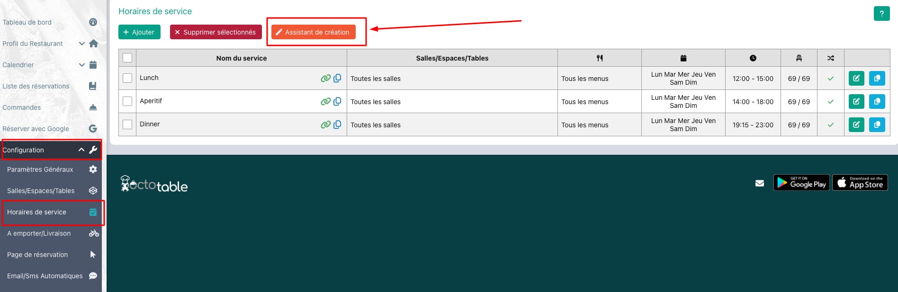The height and width of the screenshot is (292, 898).
Task: Click the edit icon for Lunch service
Action: coord(856,78)
